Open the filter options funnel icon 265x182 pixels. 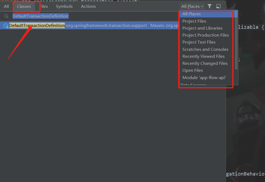(210, 6)
